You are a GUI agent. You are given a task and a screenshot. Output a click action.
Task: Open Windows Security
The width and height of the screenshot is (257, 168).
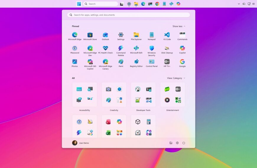[x=152, y=51]
